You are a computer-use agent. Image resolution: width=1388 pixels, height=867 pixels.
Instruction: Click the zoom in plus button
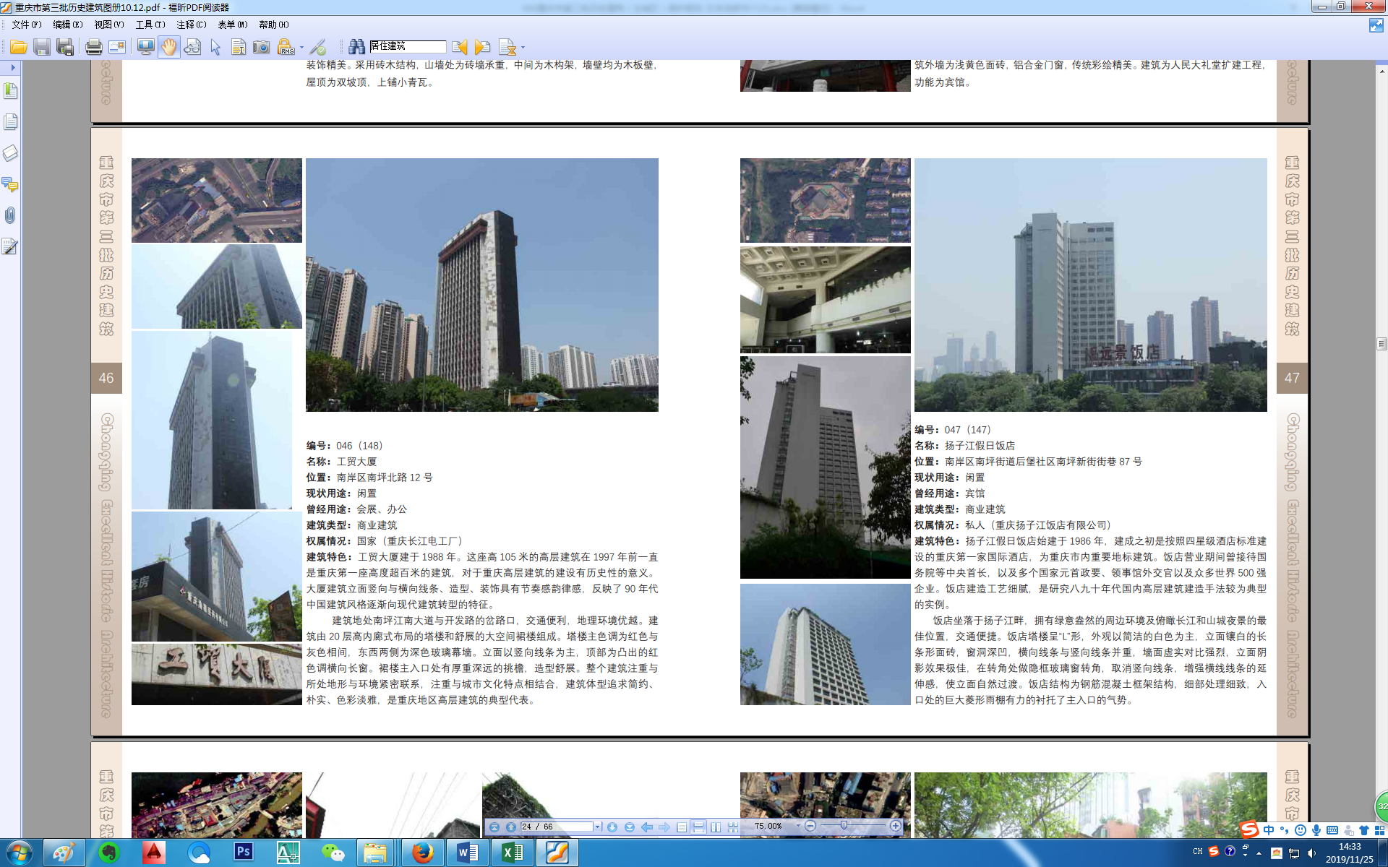[x=896, y=826]
